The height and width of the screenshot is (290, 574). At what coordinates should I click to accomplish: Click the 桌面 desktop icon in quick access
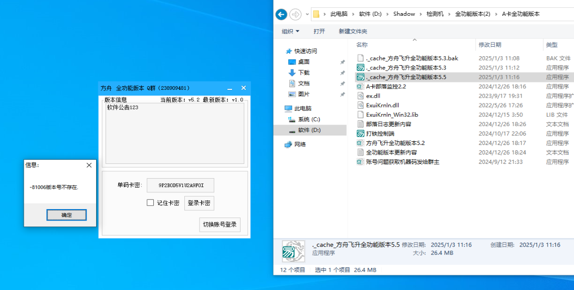[303, 62]
